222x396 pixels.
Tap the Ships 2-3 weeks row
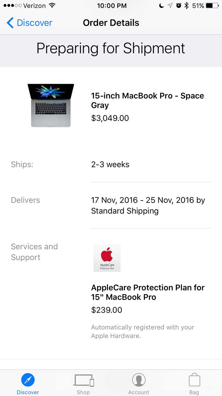(110, 164)
